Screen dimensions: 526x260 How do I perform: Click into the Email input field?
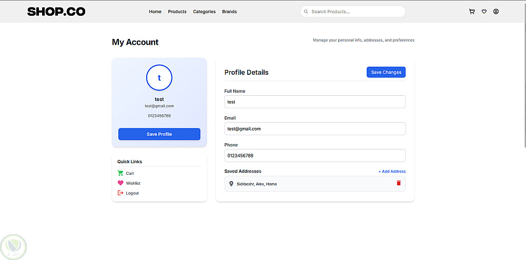(x=315, y=129)
